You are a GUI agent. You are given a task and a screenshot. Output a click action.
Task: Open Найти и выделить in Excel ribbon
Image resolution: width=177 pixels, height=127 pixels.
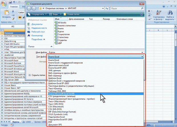click(170, 15)
